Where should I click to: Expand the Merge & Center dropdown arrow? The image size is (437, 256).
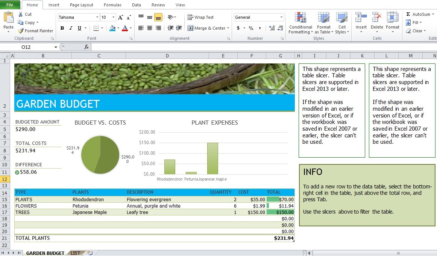(228, 28)
